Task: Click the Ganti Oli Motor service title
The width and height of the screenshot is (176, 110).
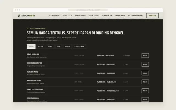Action: 33,54
